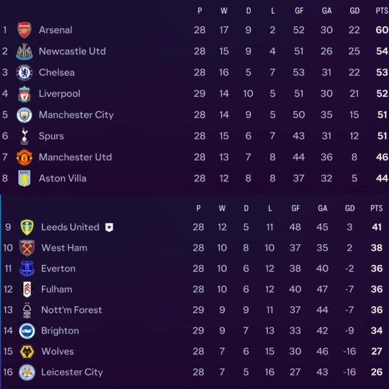Click the Brighton club badge
This screenshot has width=389, height=389.
pos(27,331)
